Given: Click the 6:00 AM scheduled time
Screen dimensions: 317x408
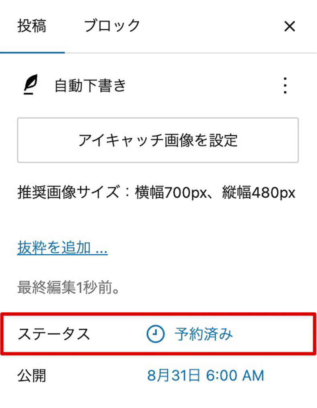Looking at the screenshot, I should click(x=235, y=375).
